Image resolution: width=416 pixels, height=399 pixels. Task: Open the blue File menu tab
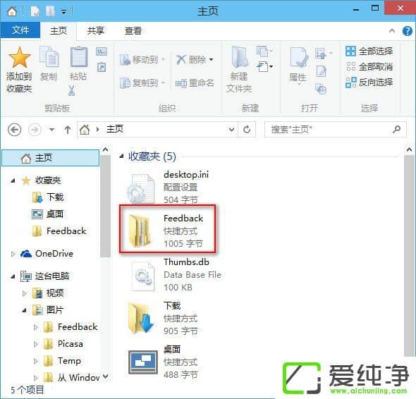point(20,30)
